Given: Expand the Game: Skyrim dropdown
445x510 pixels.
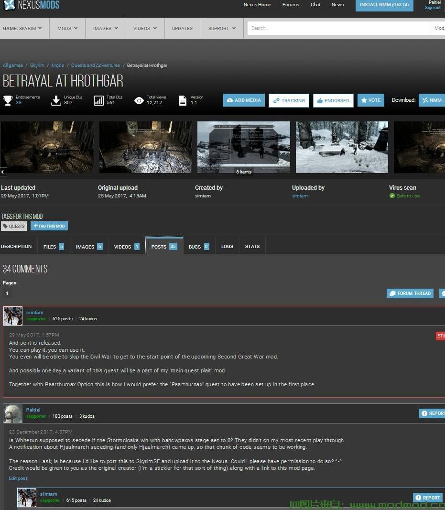Looking at the screenshot, I should coord(22,28).
